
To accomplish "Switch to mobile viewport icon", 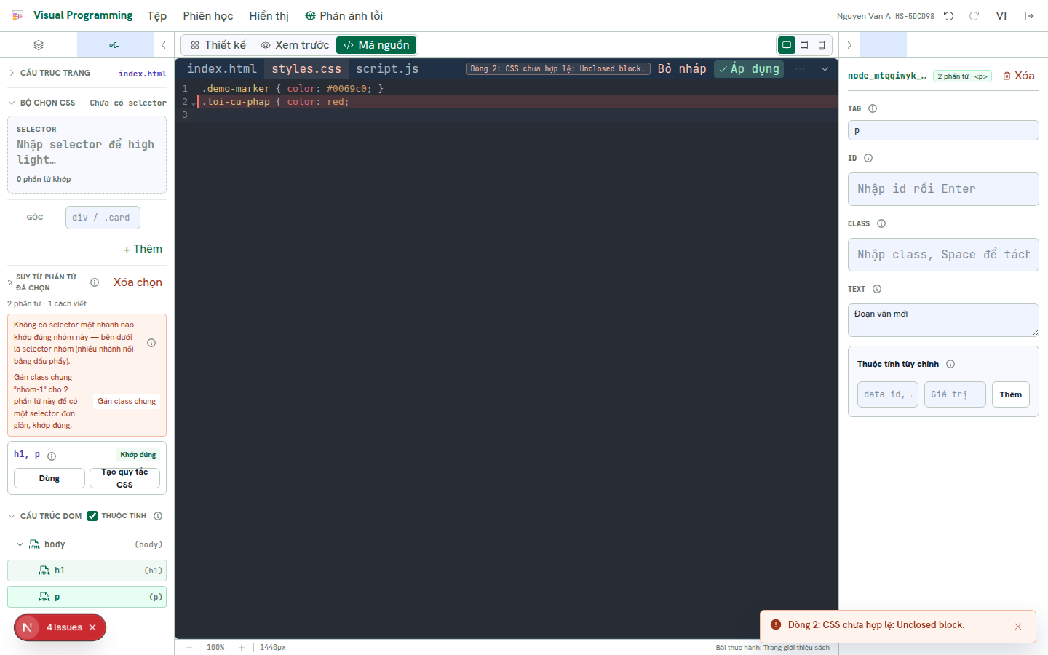I will coord(822,45).
